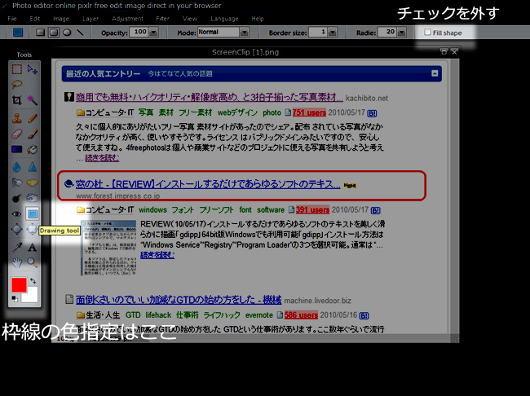
Task: Open the Edit menu
Action: [x=35, y=19]
